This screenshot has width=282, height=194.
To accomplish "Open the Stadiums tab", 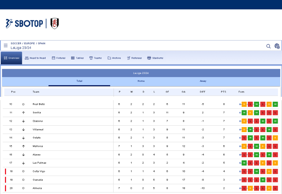I will pyautogui.click(x=155, y=58).
